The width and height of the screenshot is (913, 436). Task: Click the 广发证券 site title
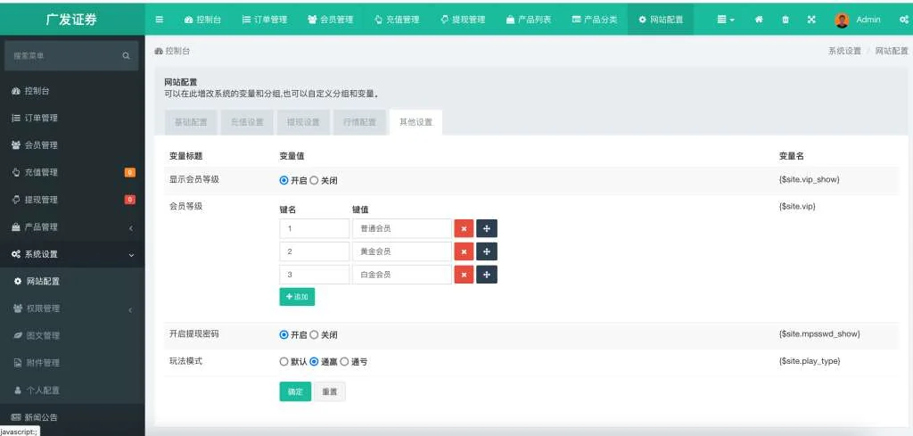[72, 20]
